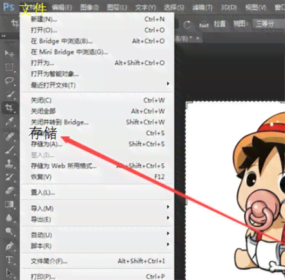
Task: Choose 置入(L)... menu item
Action: click(x=97, y=192)
